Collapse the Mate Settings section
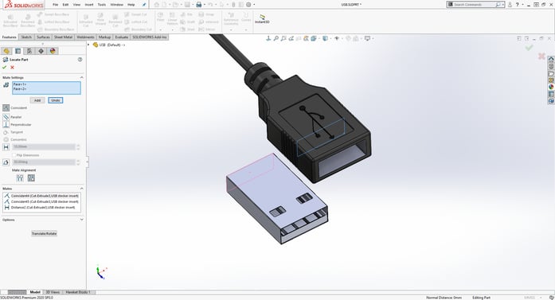The image size is (555, 300). (81, 77)
